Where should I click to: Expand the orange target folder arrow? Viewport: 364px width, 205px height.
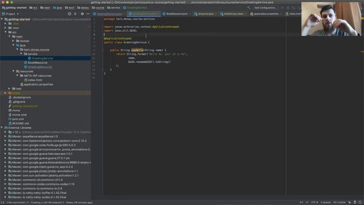point(6,93)
